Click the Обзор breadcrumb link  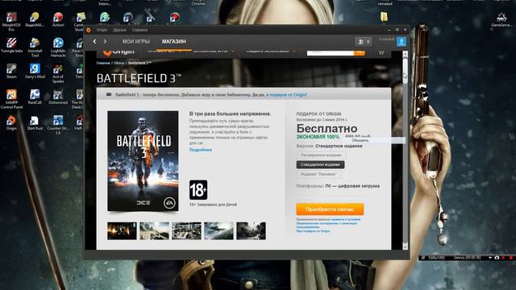(119, 63)
